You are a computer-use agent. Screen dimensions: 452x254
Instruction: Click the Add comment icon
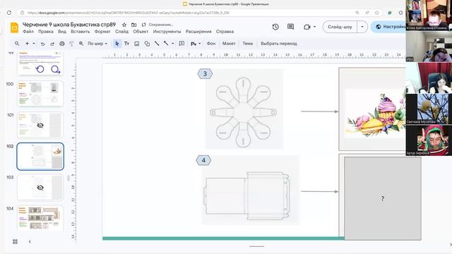(182, 44)
